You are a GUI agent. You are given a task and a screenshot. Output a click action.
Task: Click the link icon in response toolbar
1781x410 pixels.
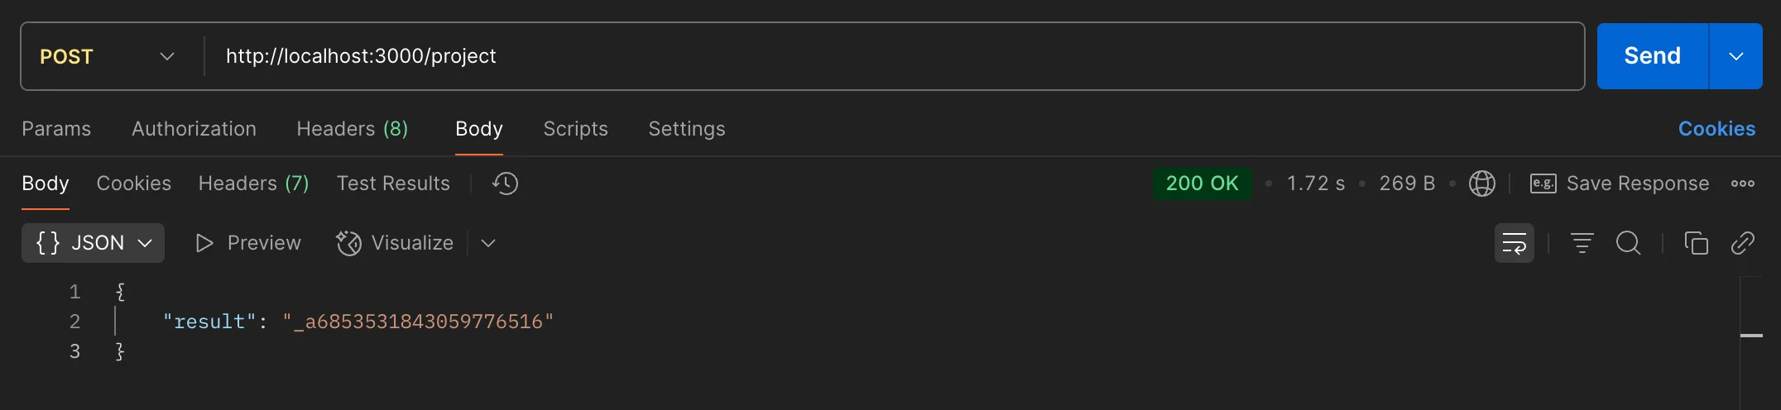1742,243
